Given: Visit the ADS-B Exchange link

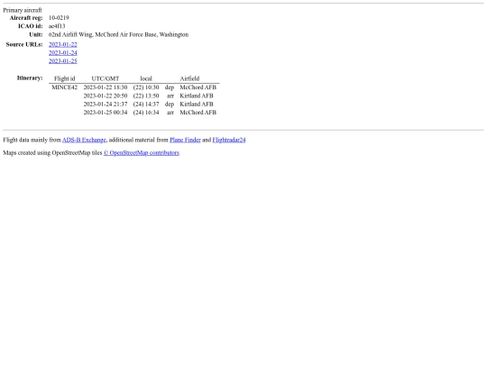Looking at the screenshot, I should click(84, 140).
